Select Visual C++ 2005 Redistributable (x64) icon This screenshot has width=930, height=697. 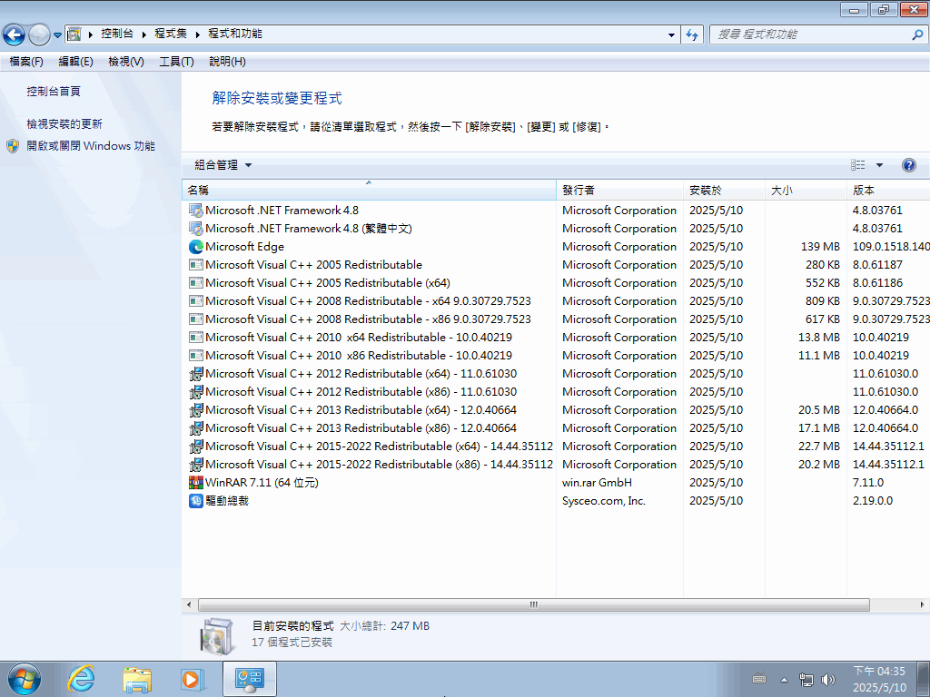coord(196,283)
